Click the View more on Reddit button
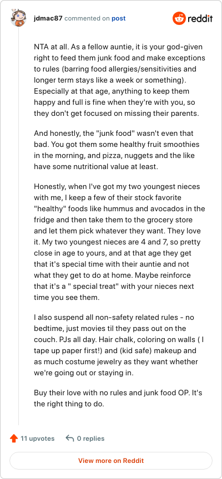Viewport: 222px width, 479px height. (110, 461)
